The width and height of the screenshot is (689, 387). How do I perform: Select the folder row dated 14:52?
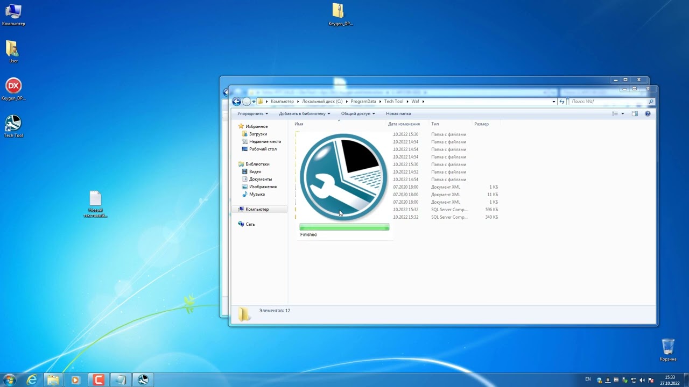coord(397,172)
